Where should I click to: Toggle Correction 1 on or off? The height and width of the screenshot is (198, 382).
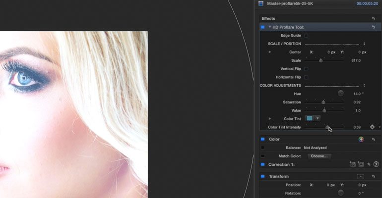pos(262,164)
